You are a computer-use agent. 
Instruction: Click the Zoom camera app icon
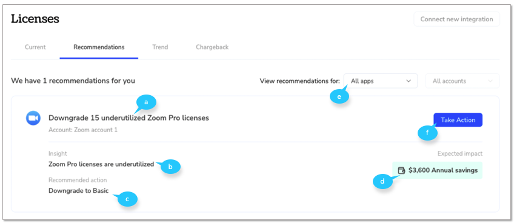pos(33,118)
